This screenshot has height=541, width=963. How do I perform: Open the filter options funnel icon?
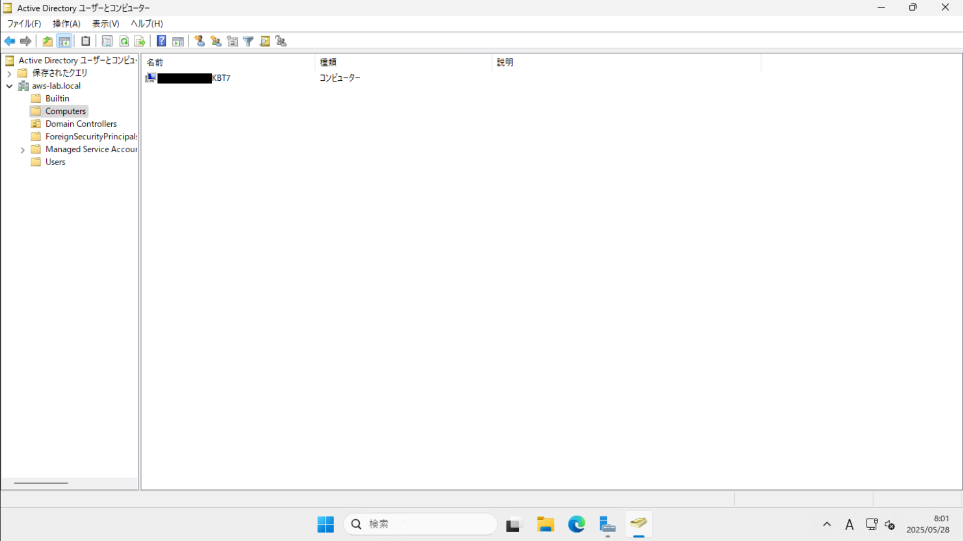(248, 41)
